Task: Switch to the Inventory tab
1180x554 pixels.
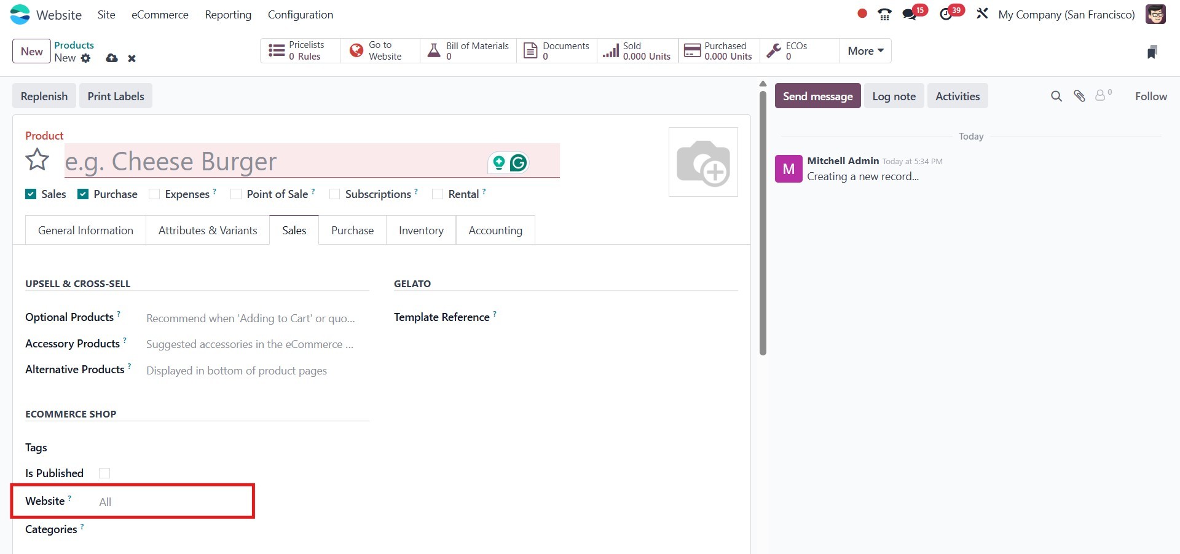Action: [x=421, y=230]
